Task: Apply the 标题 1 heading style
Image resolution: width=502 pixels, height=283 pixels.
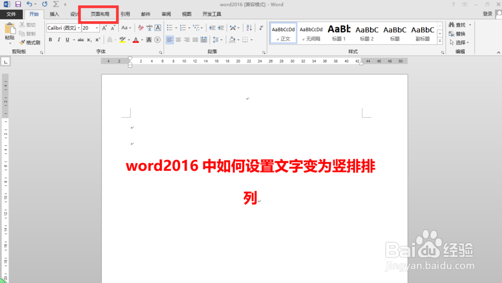Action: click(339, 33)
